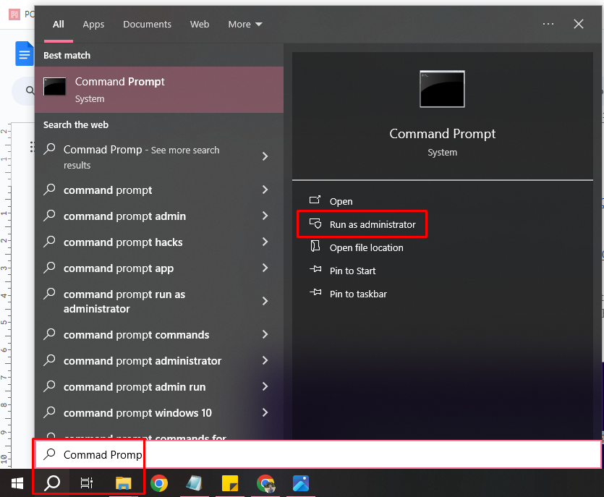Click the Pin to taskbar pin icon

tap(315, 292)
